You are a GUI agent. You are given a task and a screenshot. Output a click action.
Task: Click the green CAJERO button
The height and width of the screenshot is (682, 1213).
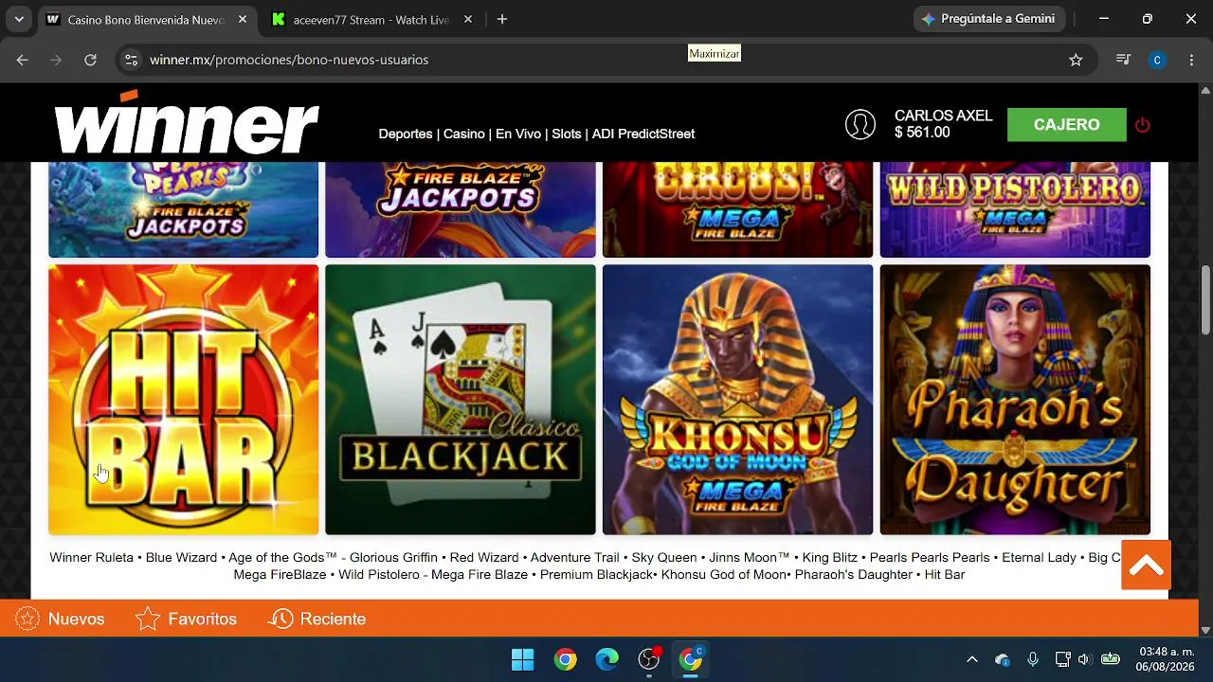(x=1067, y=125)
